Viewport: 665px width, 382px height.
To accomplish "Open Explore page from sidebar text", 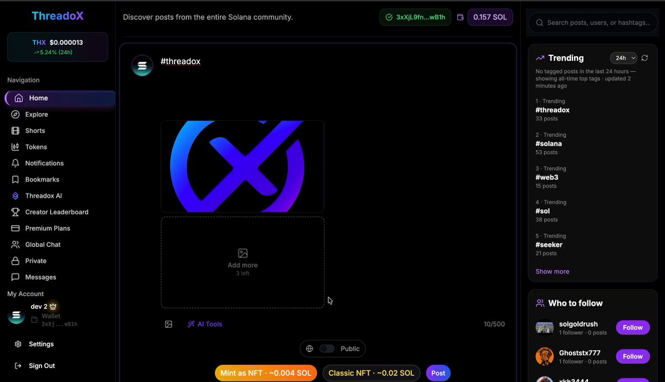I will [37, 115].
